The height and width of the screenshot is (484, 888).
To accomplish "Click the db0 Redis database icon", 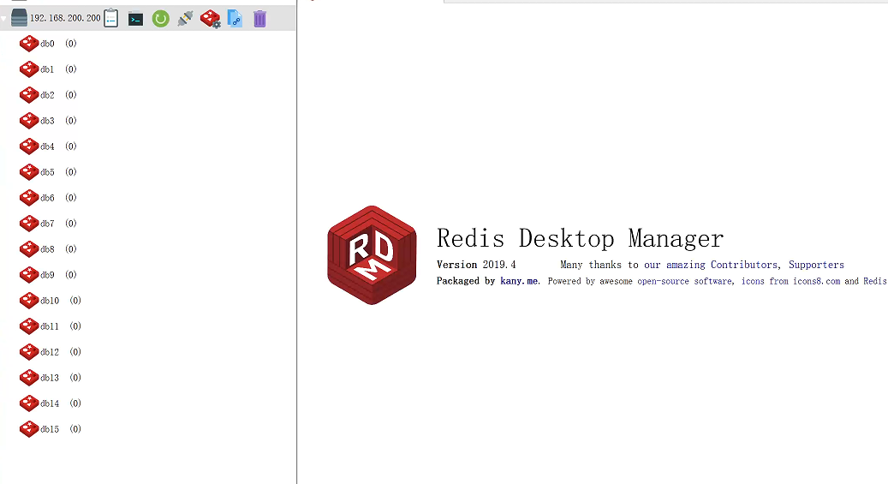I will point(29,44).
